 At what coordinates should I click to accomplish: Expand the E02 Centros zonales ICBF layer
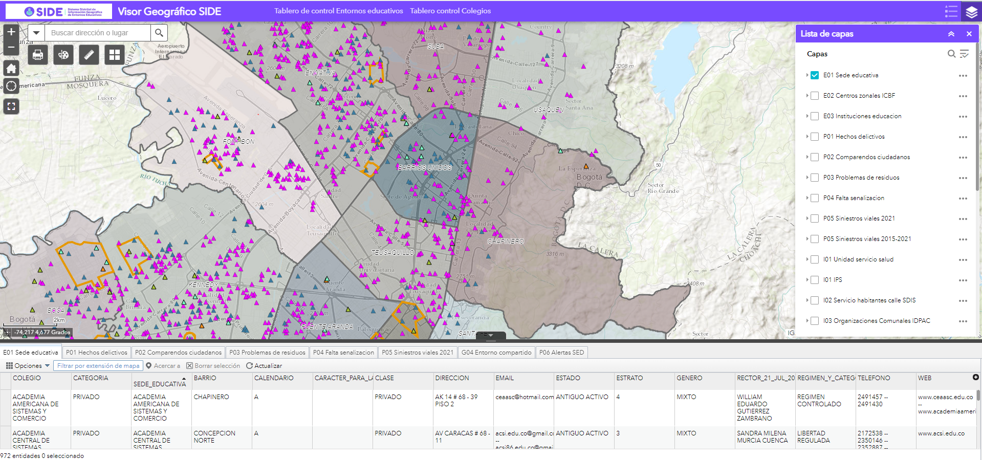808,96
